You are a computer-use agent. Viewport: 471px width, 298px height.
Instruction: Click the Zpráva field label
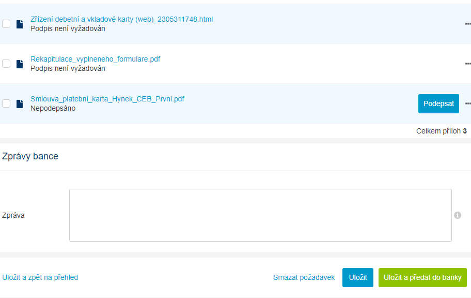click(x=13, y=215)
